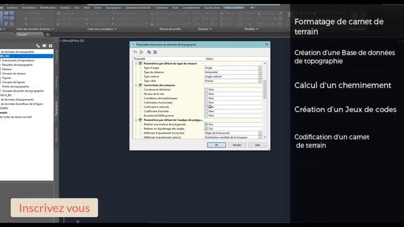Select Figures in the Toolspace tree
This screenshot has width=404, height=227.
click(6, 78)
